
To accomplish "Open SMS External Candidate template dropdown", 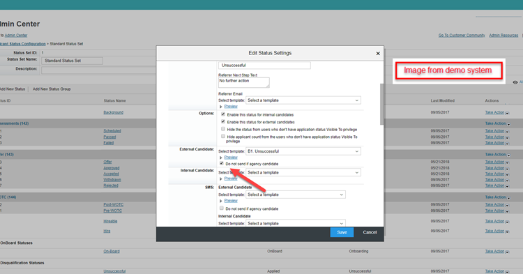I will [x=296, y=195].
